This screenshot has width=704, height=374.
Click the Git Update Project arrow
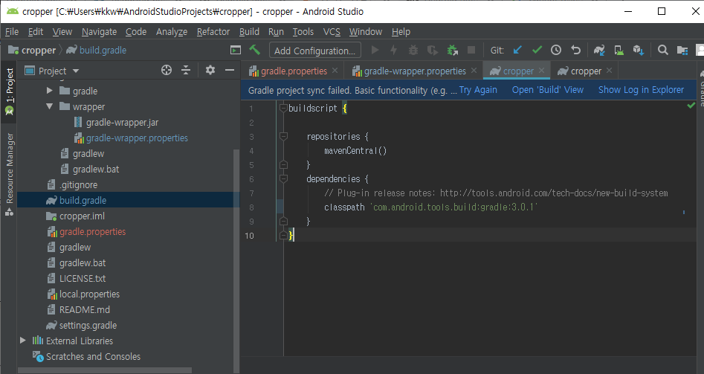[x=517, y=51]
